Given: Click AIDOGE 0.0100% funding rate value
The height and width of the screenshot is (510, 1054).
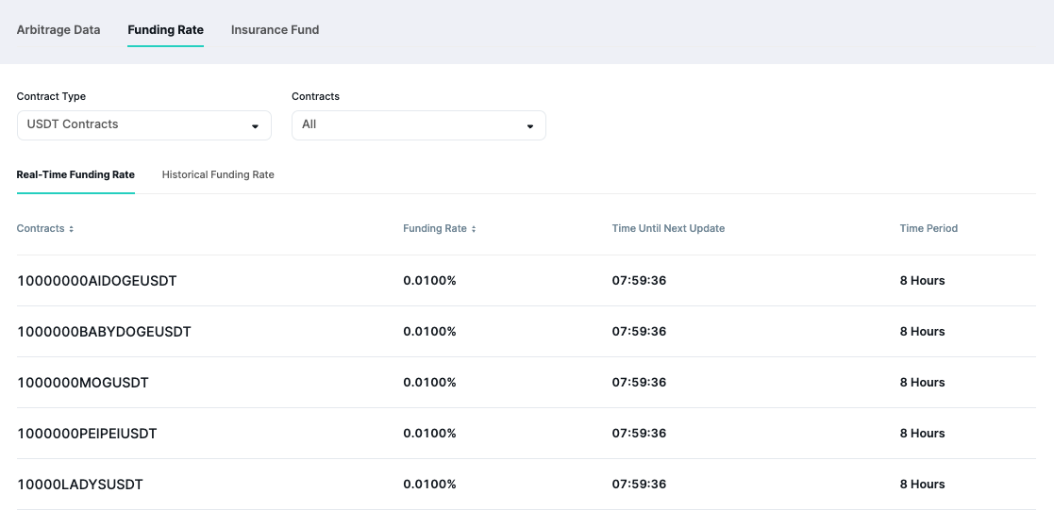Looking at the screenshot, I should pyautogui.click(x=429, y=281).
